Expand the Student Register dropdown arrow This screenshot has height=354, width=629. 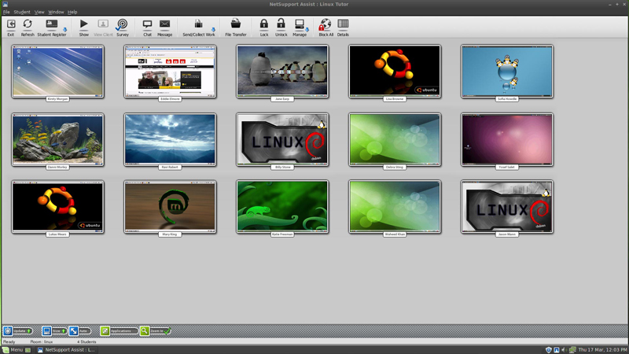(65, 30)
